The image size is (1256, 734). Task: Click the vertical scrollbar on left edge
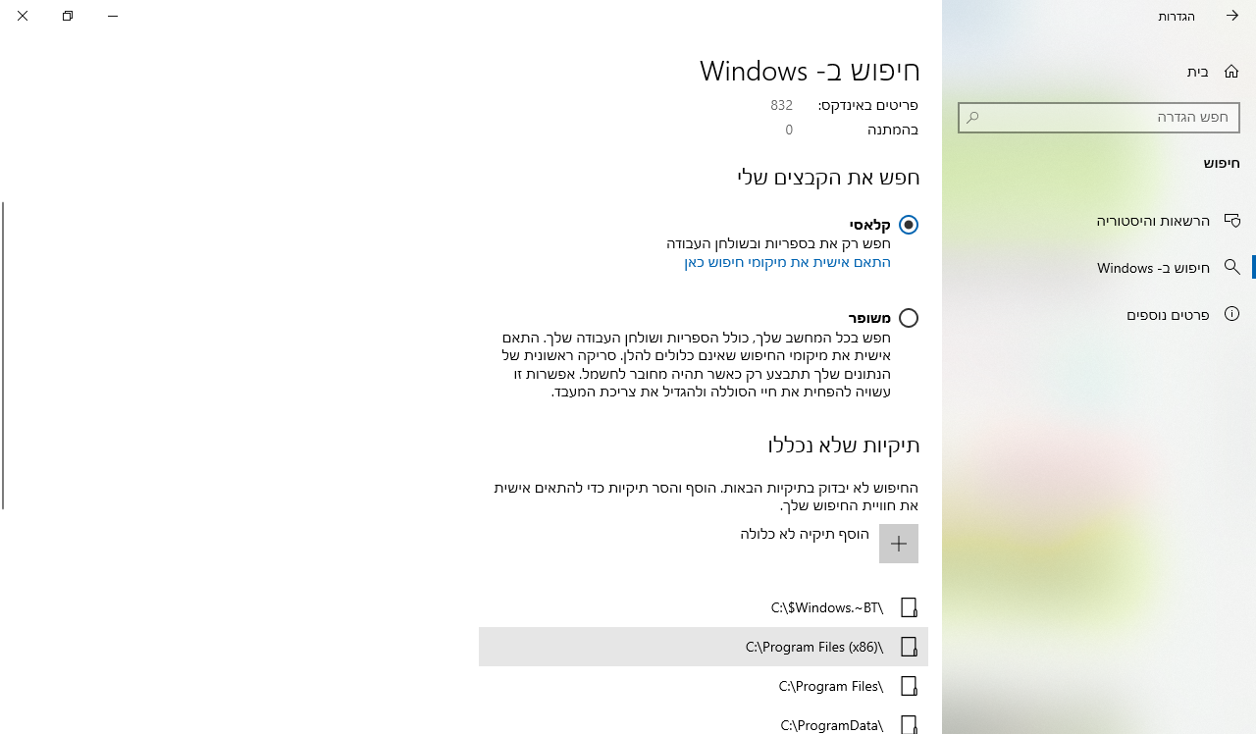3,355
